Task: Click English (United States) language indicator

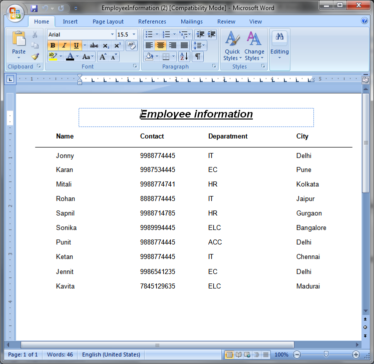Action: pos(111,354)
